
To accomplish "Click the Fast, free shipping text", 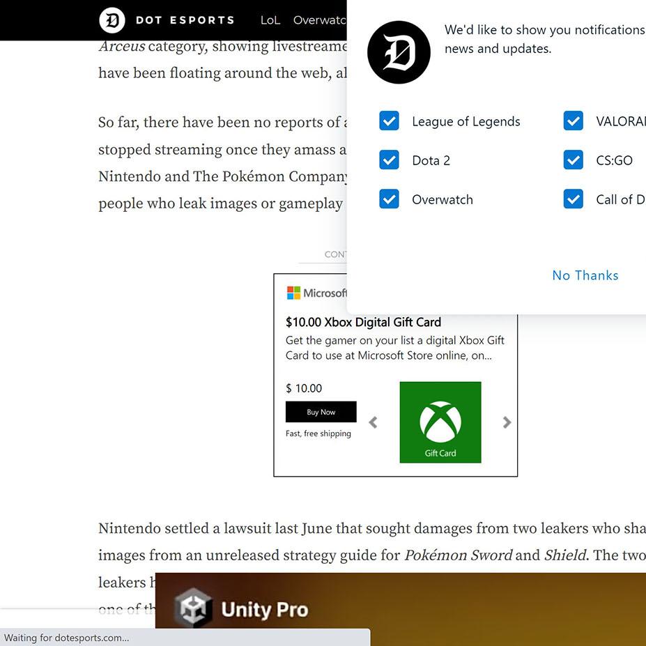I will tap(318, 433).
